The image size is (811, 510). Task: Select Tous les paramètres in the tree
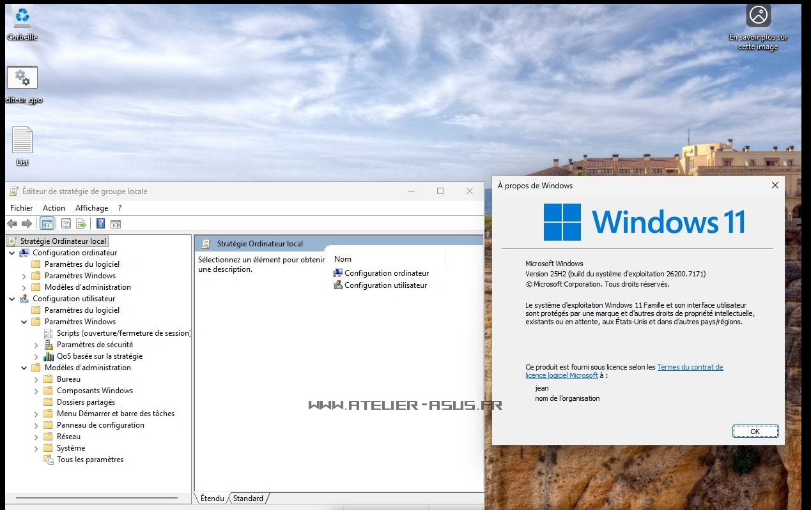(89, 460)
